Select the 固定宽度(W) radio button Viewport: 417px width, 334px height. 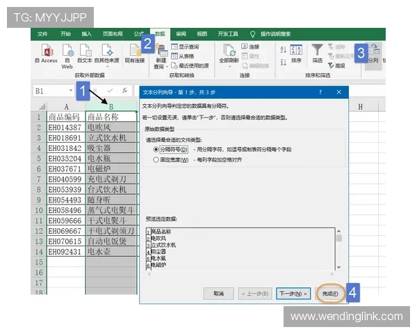(x=156, y=160)
